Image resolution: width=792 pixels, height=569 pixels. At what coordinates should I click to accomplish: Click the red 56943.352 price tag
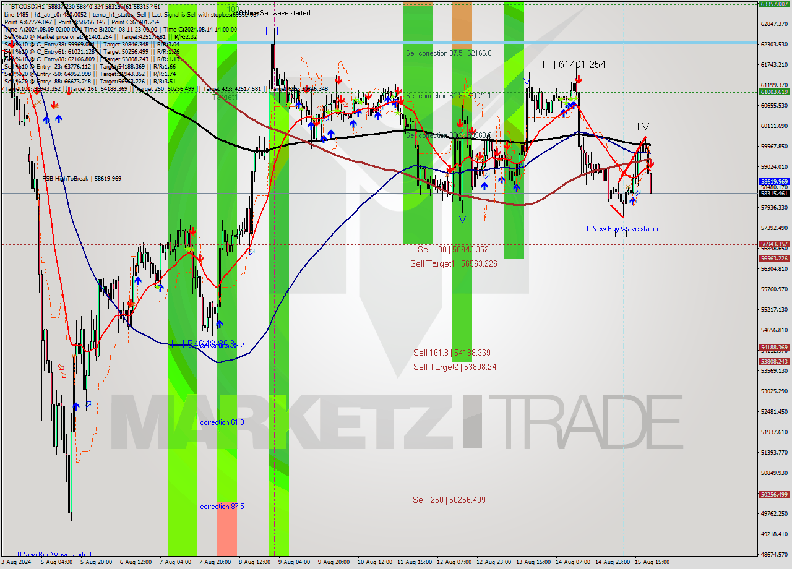tap(773, 244)
